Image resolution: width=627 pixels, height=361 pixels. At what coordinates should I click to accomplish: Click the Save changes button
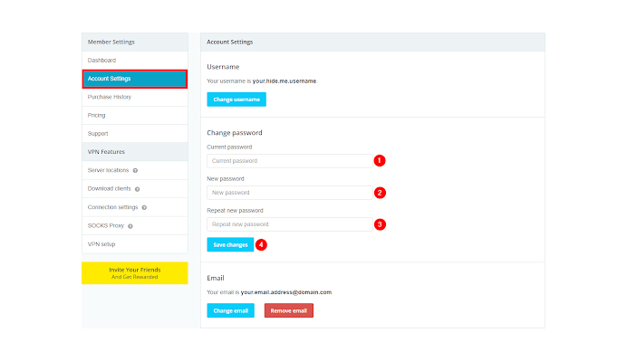tap(230, 245)
